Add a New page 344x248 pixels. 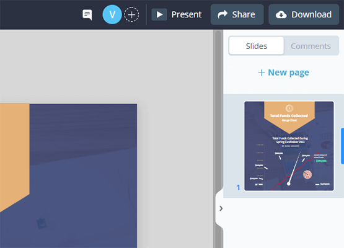click(284, 73)
